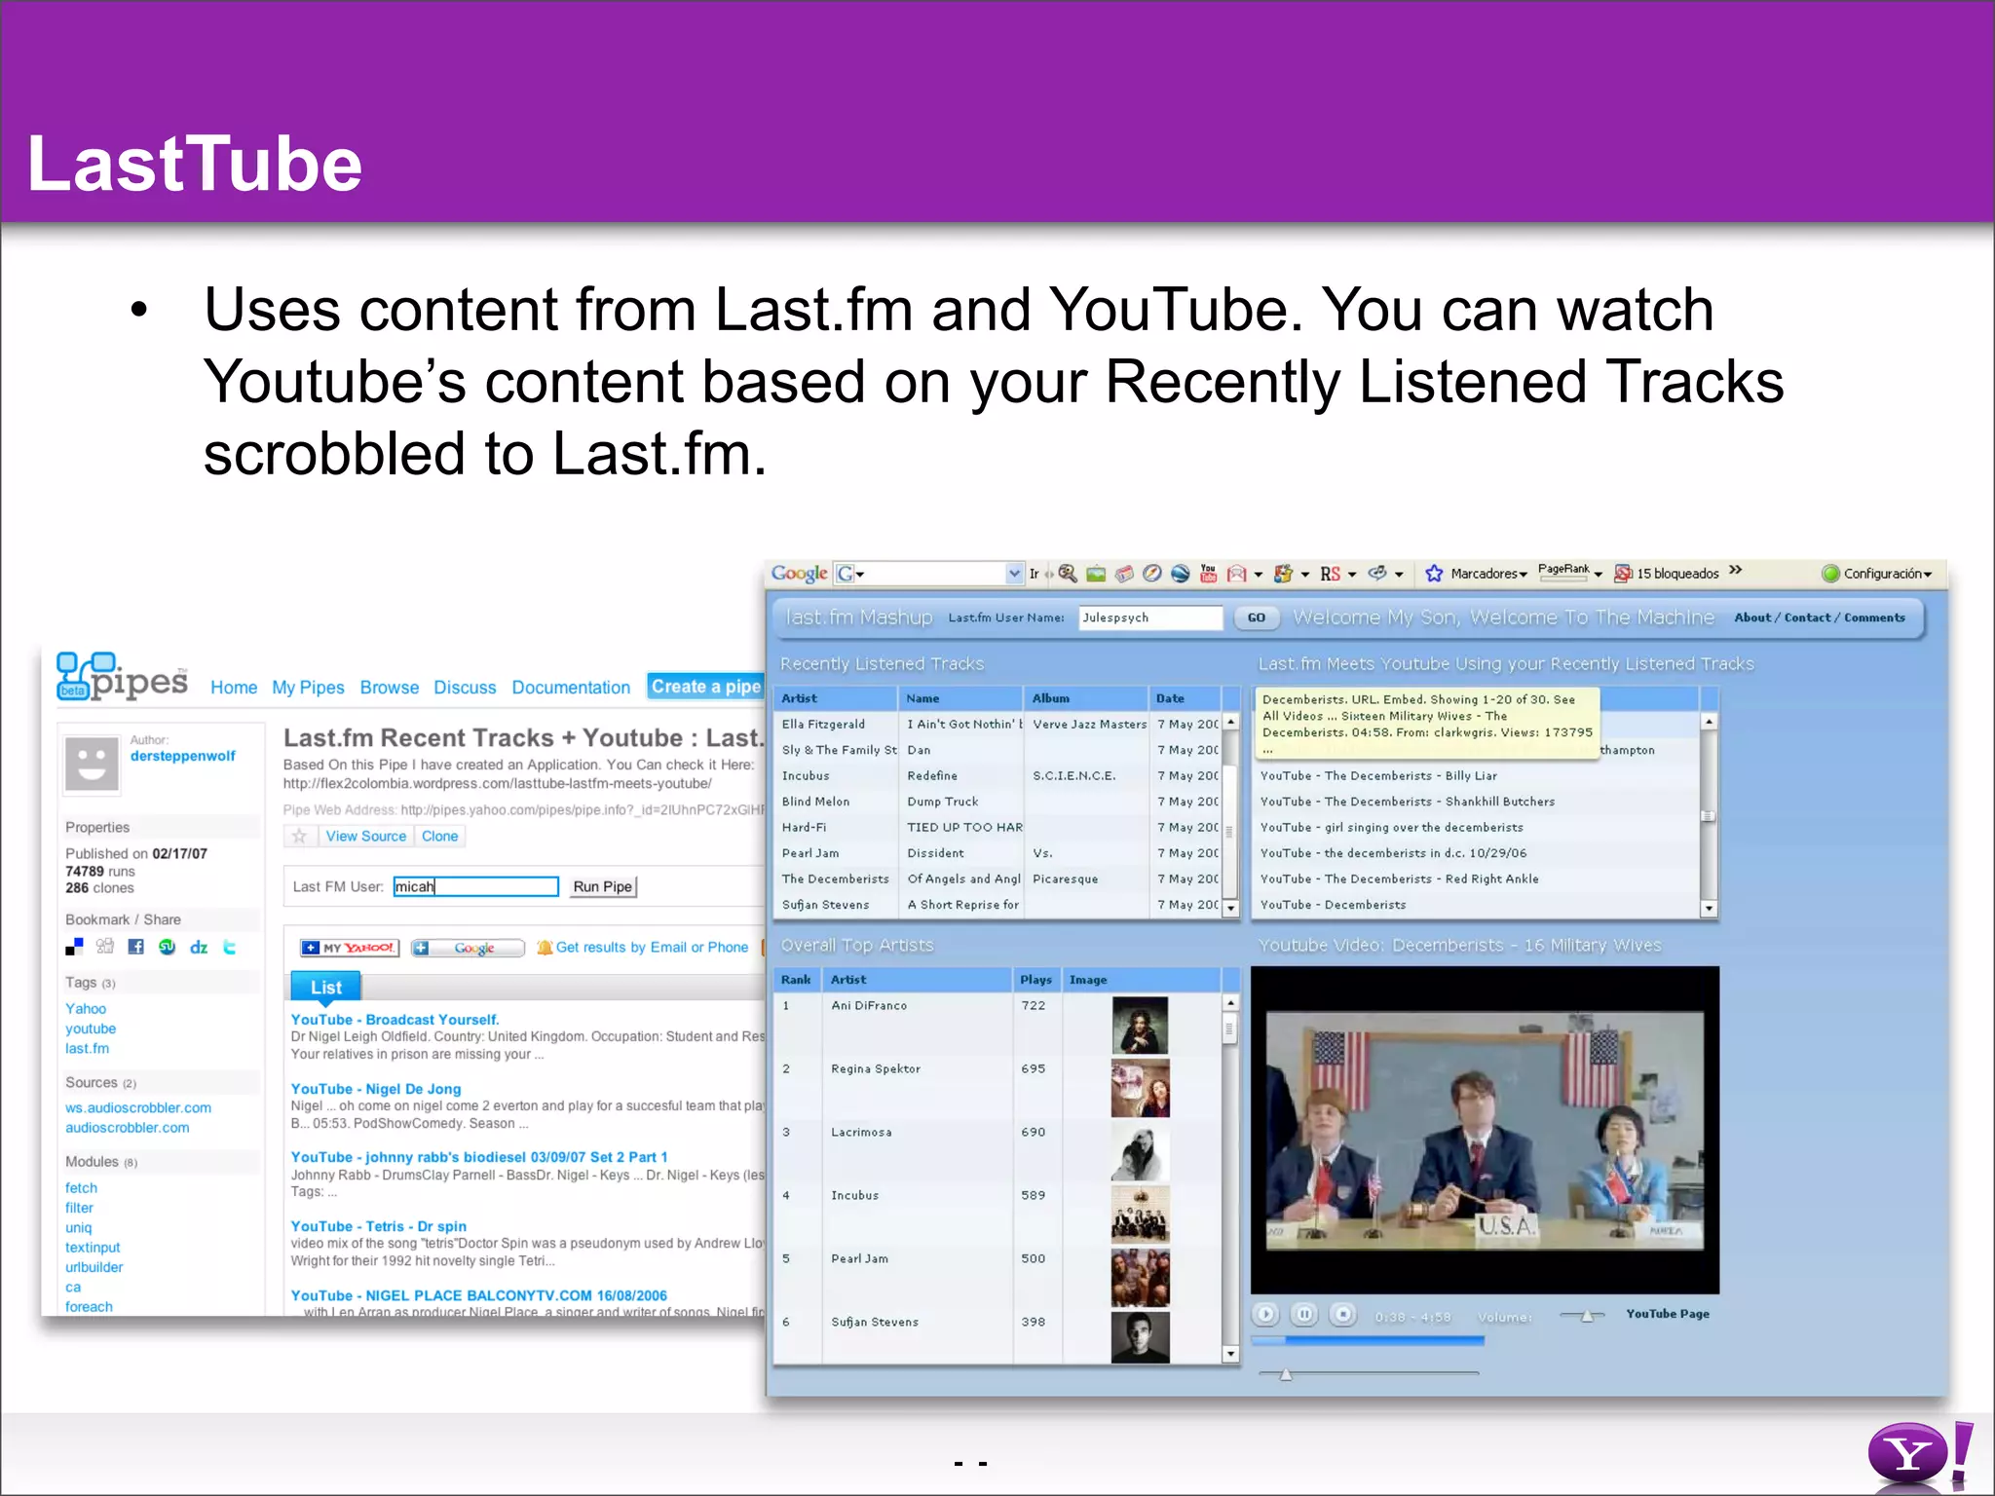Click the play button in video player
1995x1496 pixels.
pos(1265,1314)
